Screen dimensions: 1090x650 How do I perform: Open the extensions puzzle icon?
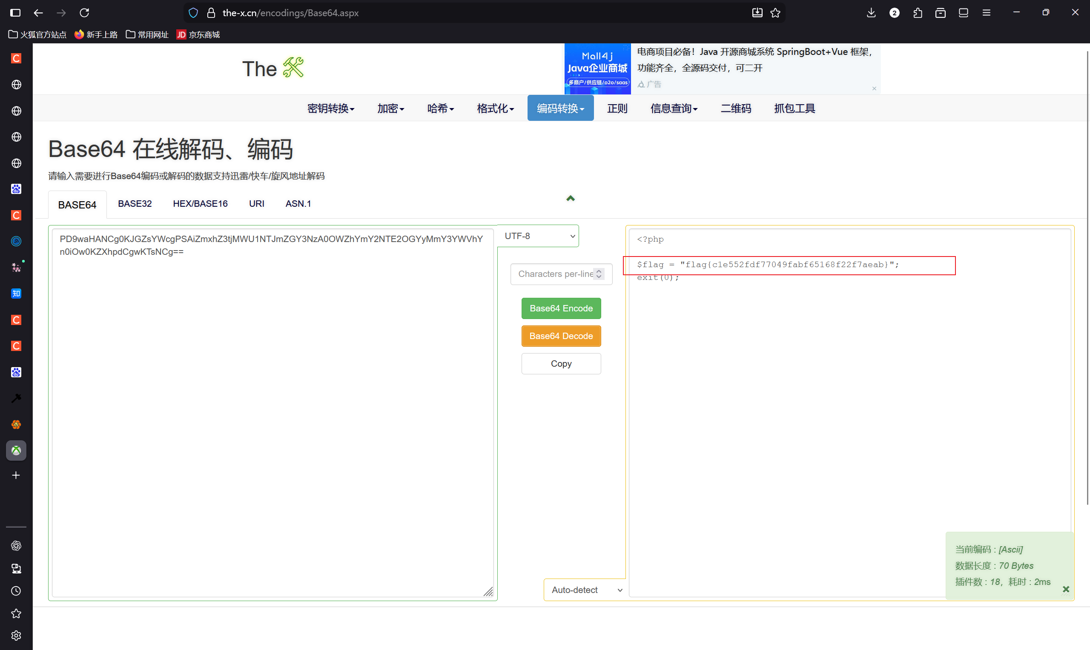917,13
